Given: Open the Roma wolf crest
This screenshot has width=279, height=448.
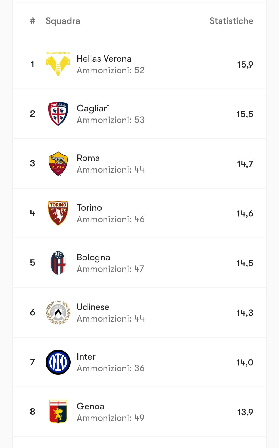Looking at the screenshot, I should click(x=58, y=163).
